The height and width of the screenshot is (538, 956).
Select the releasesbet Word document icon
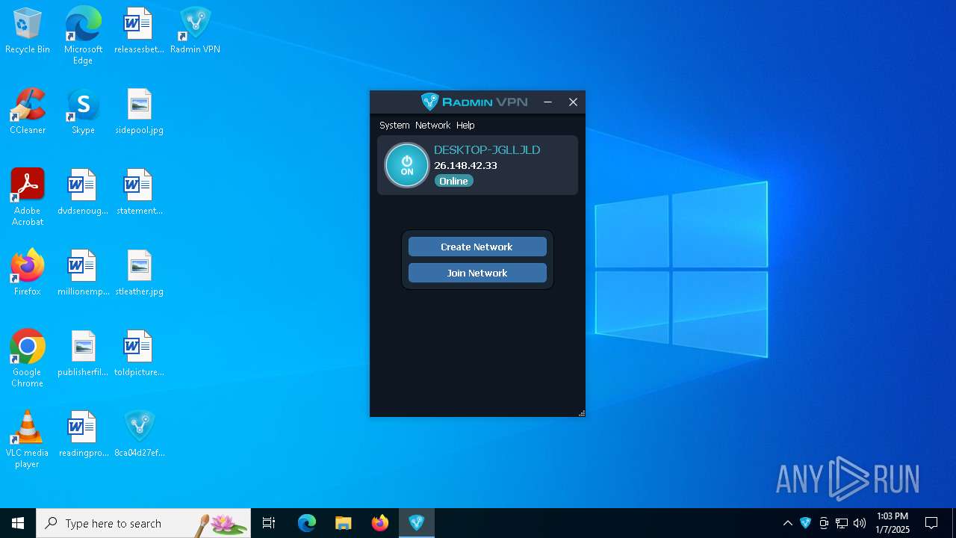pyautogui.click(x=139, y=31)
